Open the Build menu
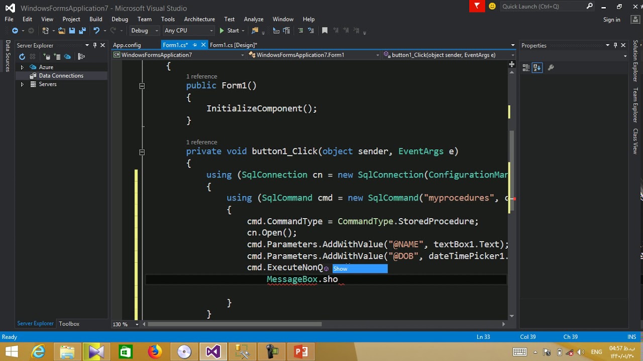This screenshot has height=361, width=643. [95, 19]
